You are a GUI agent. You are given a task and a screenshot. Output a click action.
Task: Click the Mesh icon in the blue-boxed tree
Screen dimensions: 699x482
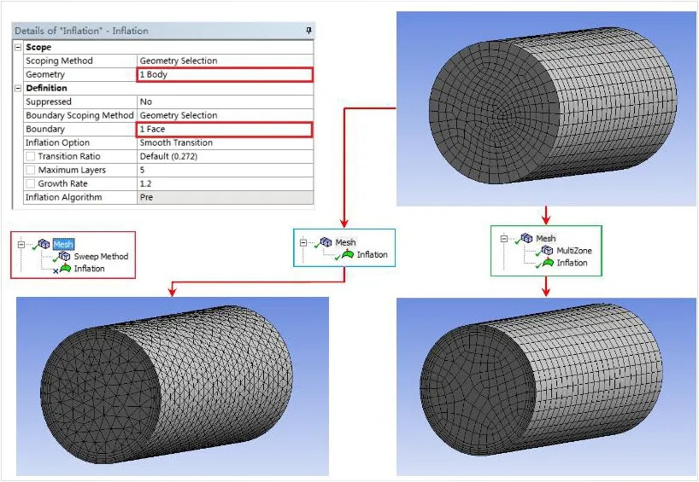pyautogui.click(x=326, y=242)
